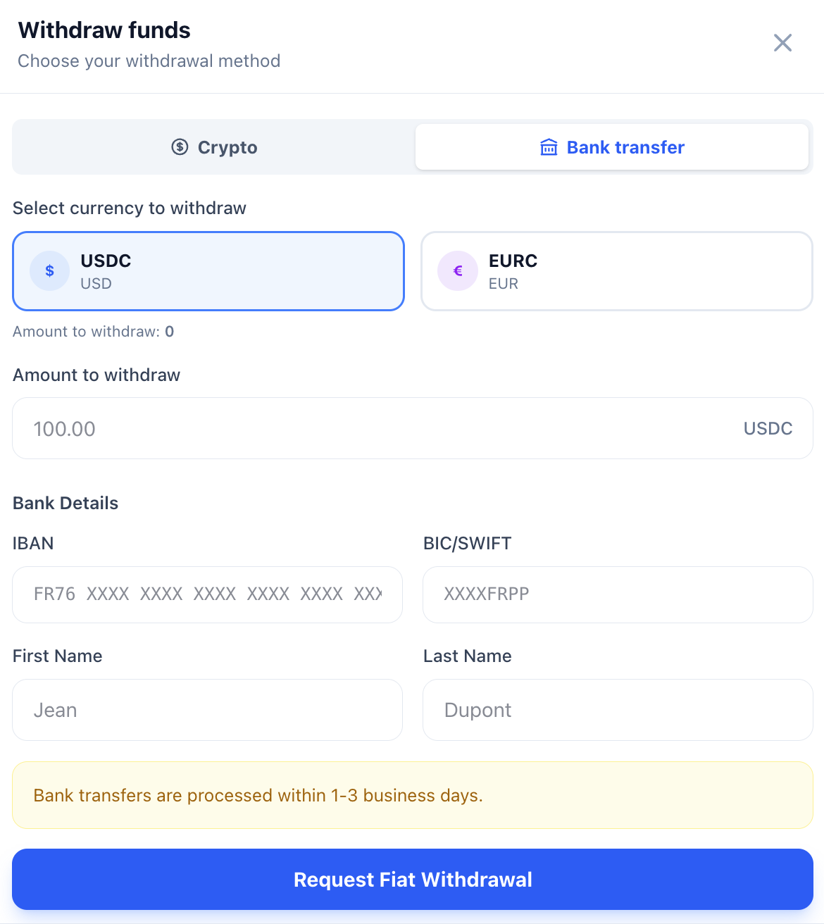Switch to the Crypto tab
Image resolution: width=824 pixels, height=924 pixels.
click(x=214, y=147)
